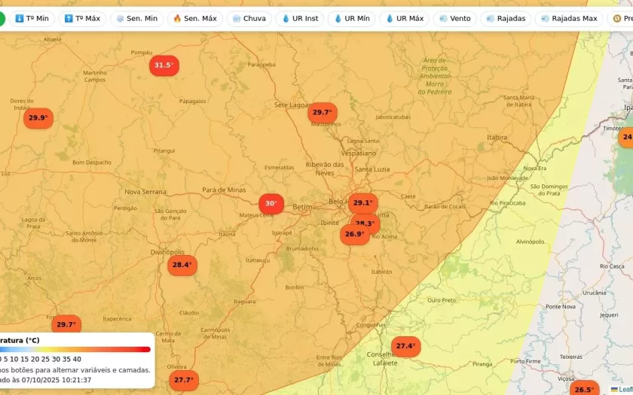Select the Tº Min variable button
This screenshot has height=395, width=633.
pyautogui.click(x=32, y=18)
